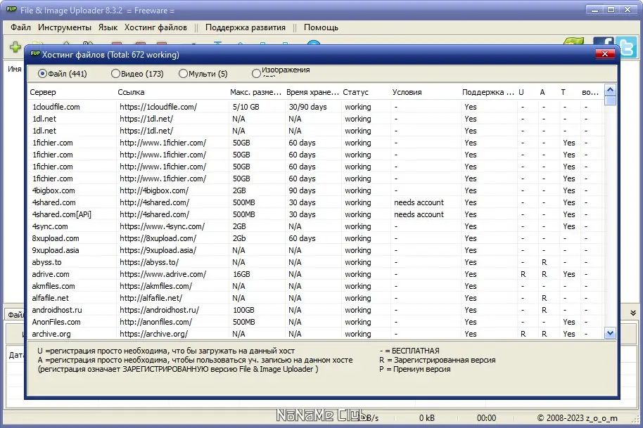Click the http://4bigbox.com/ link cell

tap(154, 190)
